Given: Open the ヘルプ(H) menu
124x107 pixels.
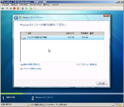Looking at the screenshot, I should tap(55, 5).
